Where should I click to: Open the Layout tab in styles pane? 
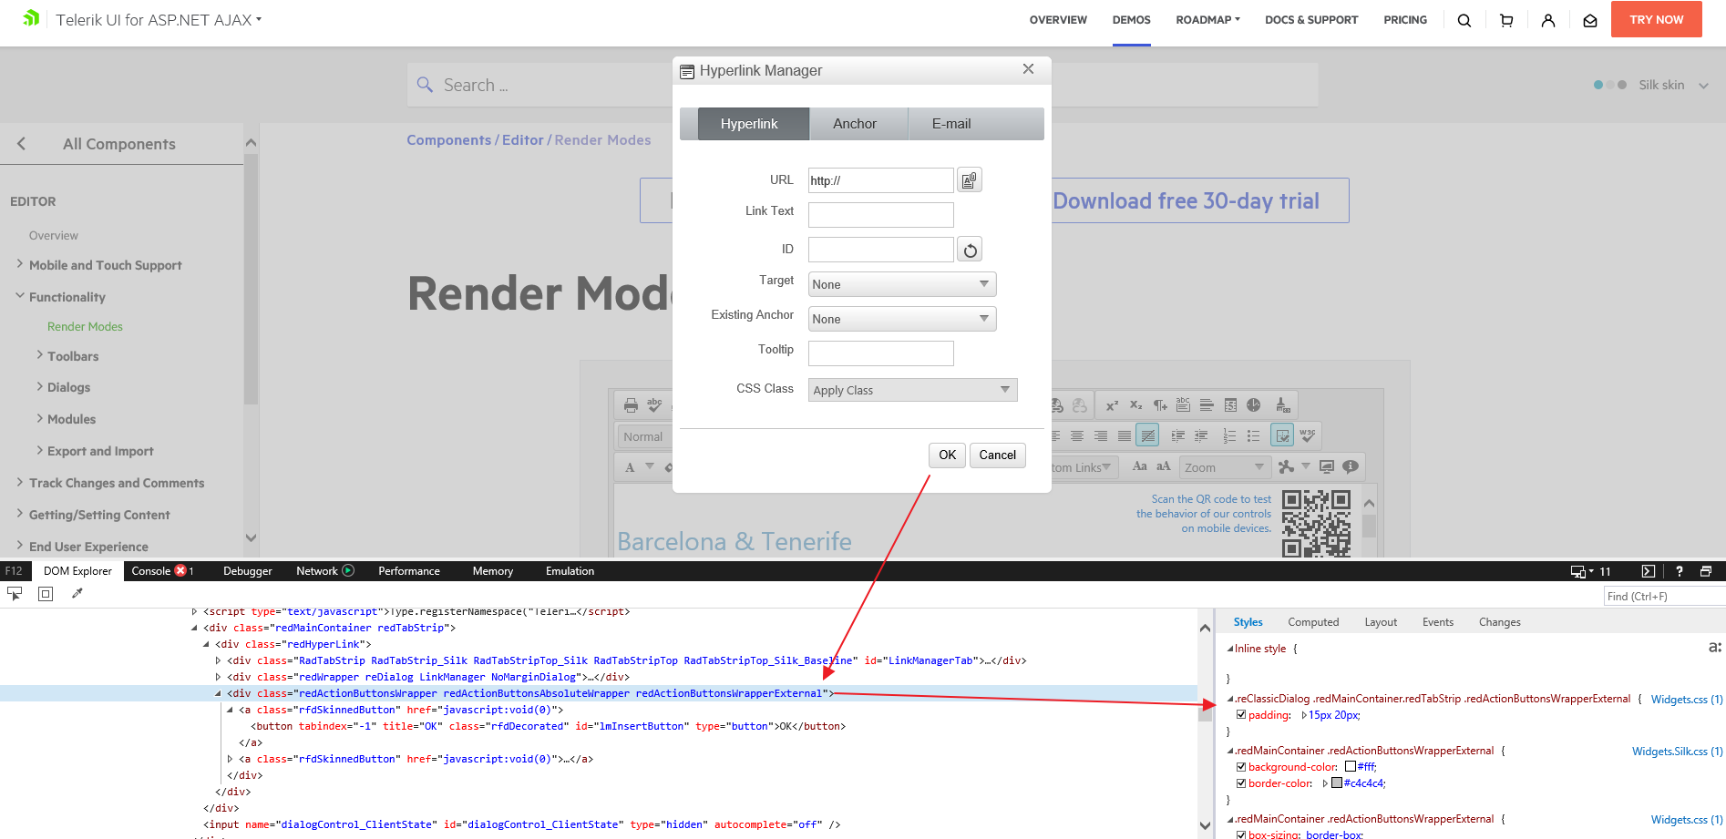(x=1381, y=622)
